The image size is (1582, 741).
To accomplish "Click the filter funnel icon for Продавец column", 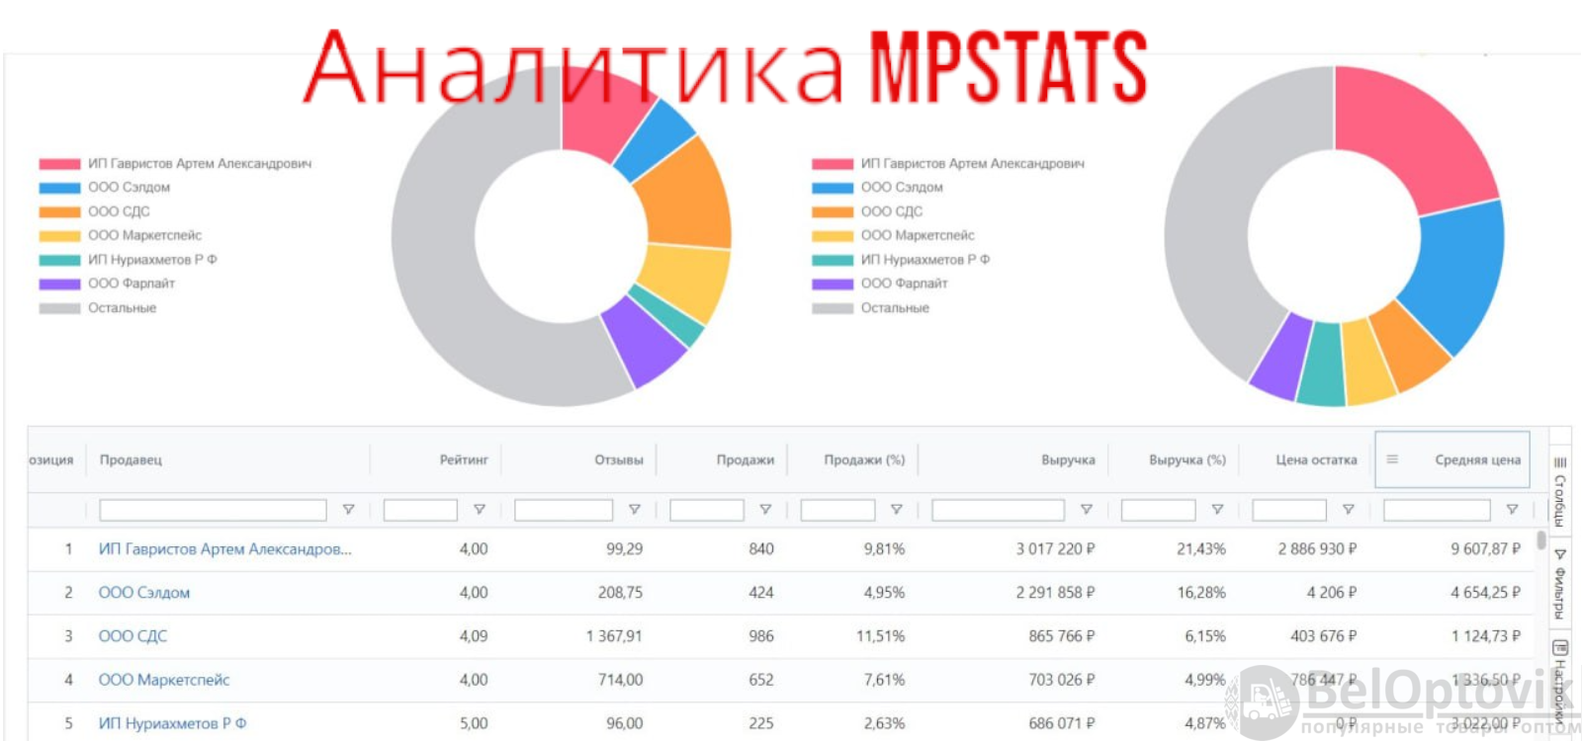I will (x=348, y=510).
